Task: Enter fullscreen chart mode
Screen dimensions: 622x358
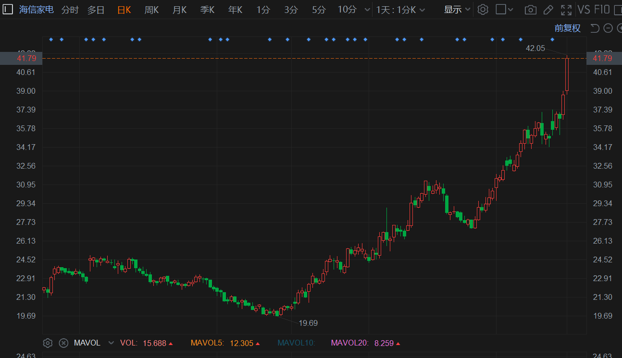Action: 566,10
